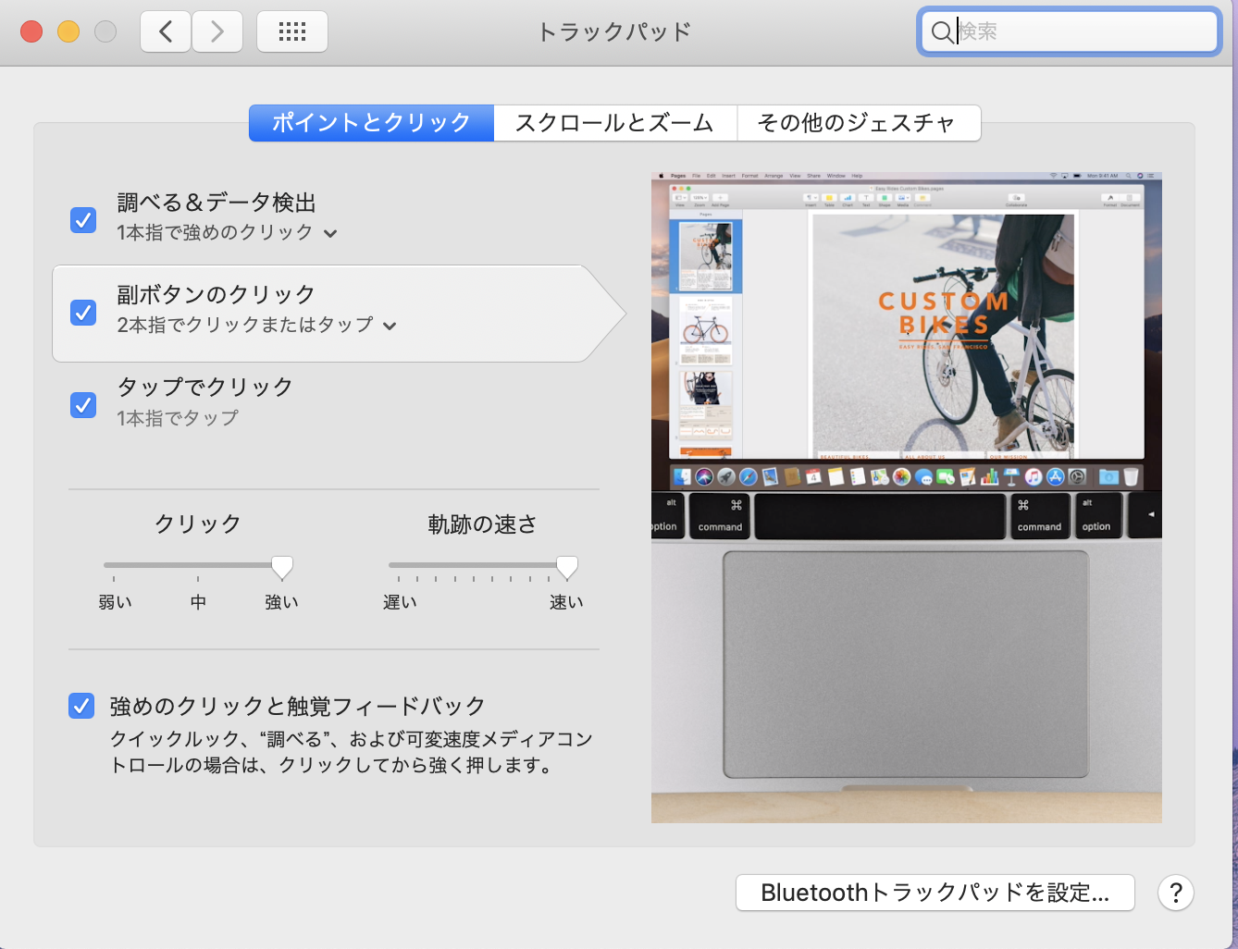This screenshot has height=949, width=1238.
Task: Switch to the スクロールとズーム tab
Action: [x=614, y=122]
